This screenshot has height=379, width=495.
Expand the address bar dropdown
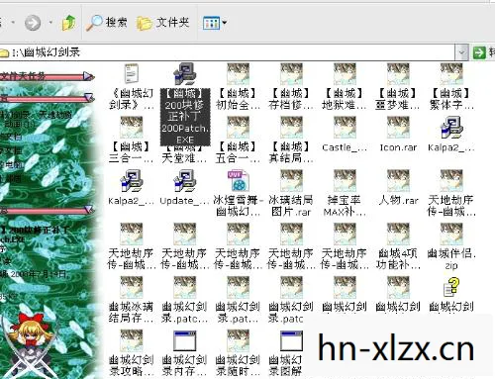coord(461,52)
